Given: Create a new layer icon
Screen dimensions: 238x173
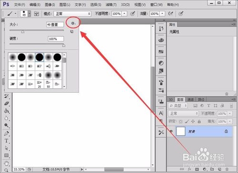Looking at the screenshot, I should coord(219,169).
